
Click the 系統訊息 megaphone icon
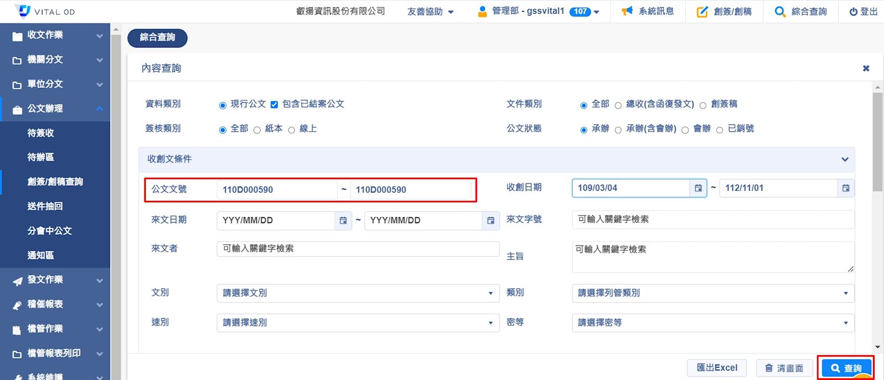point(627,12)
